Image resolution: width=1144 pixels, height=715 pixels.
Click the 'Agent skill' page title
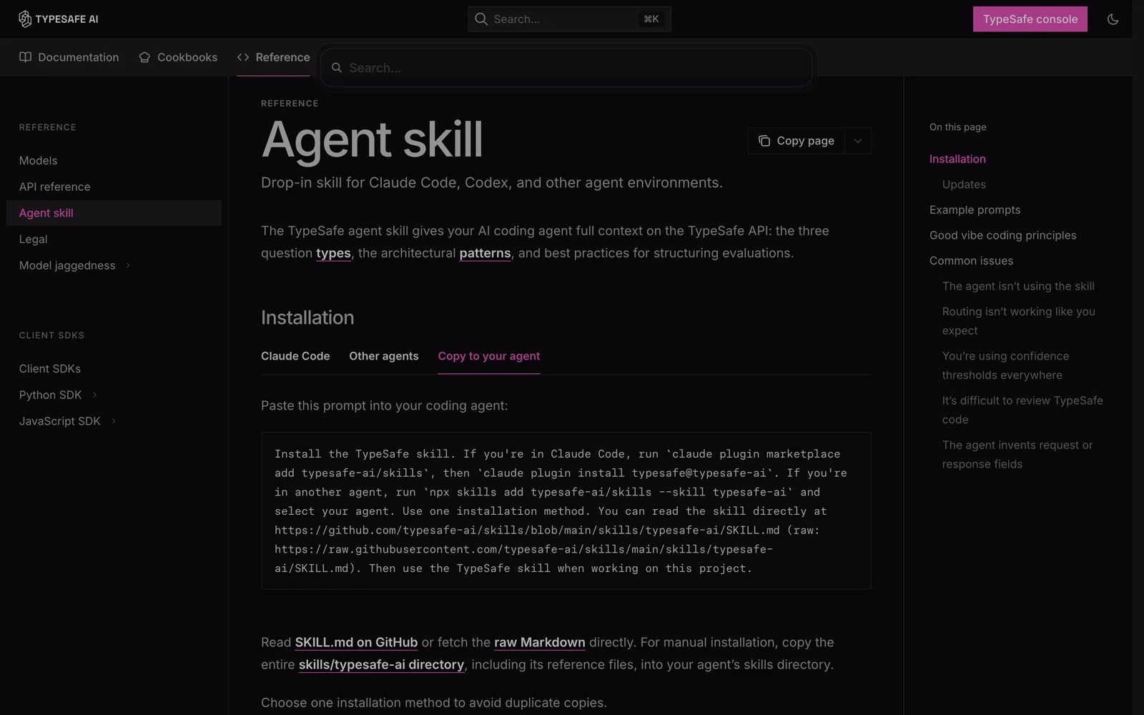pyautogui.click(x=372, y=139)
